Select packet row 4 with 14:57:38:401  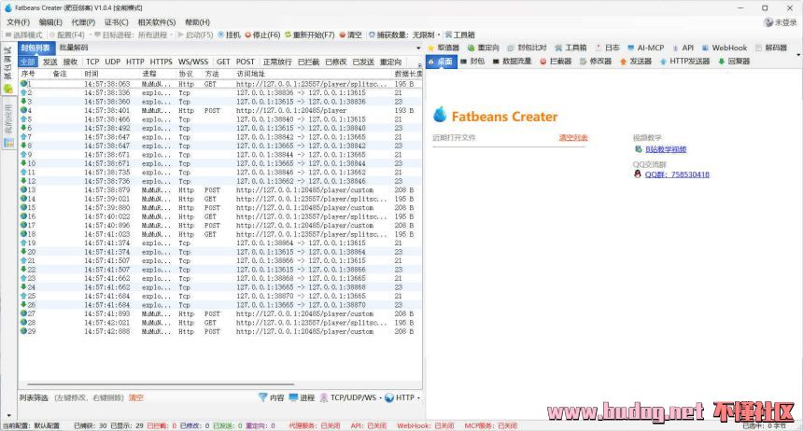[x=220, y=111]
